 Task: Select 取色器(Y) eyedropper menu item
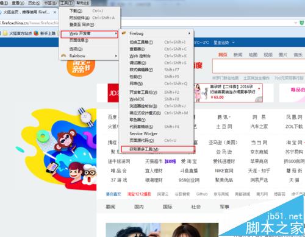(x=156, y=120)
